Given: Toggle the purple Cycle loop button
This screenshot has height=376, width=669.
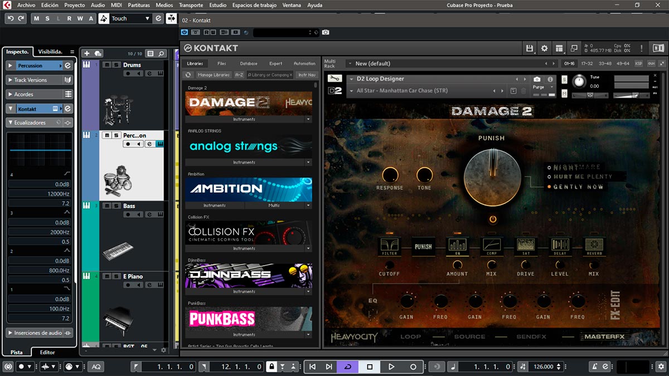Looking at the screenshot, I should 348,367.
